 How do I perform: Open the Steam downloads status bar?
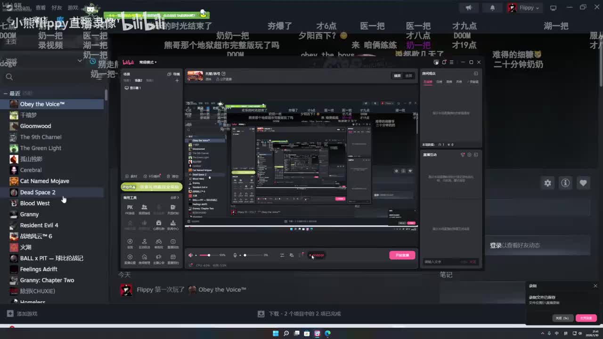[300, 314]
